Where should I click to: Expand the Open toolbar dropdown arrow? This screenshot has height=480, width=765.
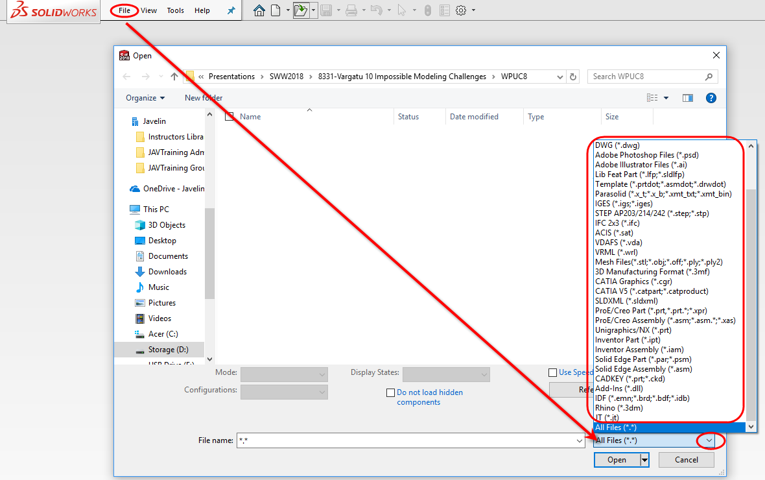click(313, 10)
